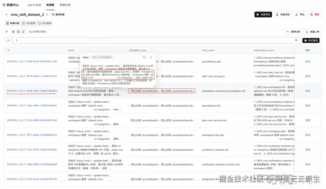Image resolution: width=326 pixels, height=189 pixels.
Task: Switch to the 数据处理 tab
Action: tap(65, 5)
